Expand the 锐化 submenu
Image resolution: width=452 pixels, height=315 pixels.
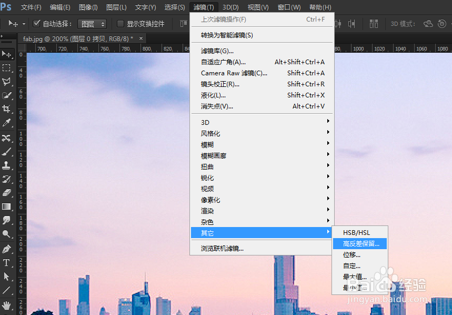262,178
